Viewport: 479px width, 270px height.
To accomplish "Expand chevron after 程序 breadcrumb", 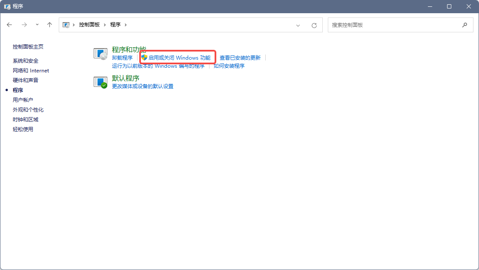I will [x=126, y=25].
